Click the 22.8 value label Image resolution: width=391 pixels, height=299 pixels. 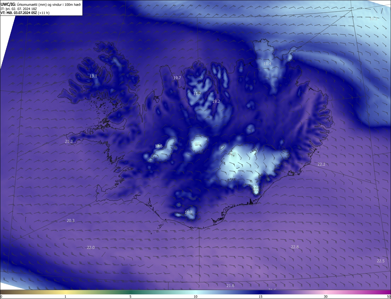click(295, 247)
